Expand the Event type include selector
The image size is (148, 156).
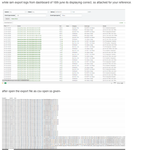pos(31,16)
